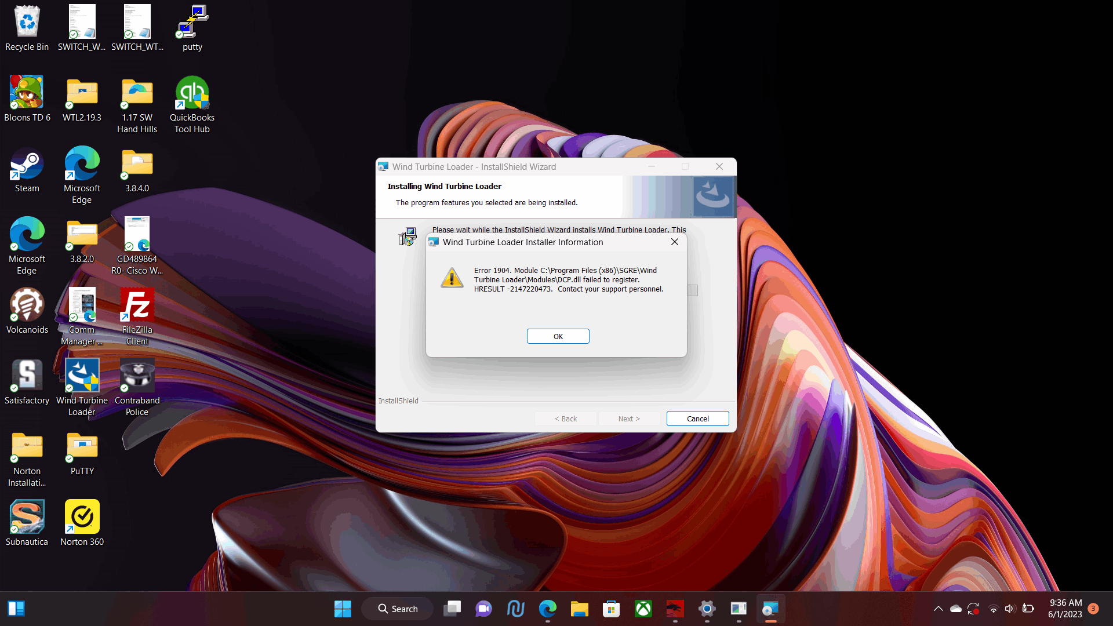This screenshot has height=626, width=1113.
Task: Select the Volcanoids desktop icon
Action: (27, 311)
